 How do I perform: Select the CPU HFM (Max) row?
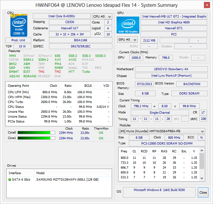(x=59, y=97)
